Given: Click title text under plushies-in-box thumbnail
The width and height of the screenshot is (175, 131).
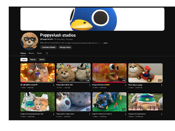Looking at the screenshot, I should (32, 114).
